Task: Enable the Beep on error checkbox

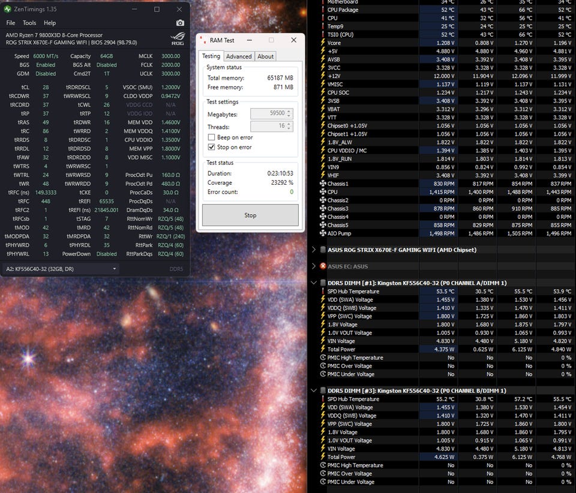Action: (211, 137)
